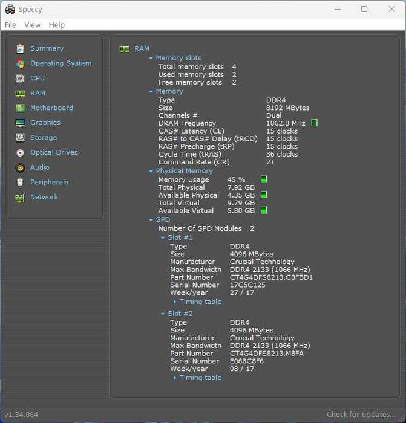Click the 1062.8 MHz frequency value
The width and height of the screenshot is (406, 423).
tap(286, 123)
